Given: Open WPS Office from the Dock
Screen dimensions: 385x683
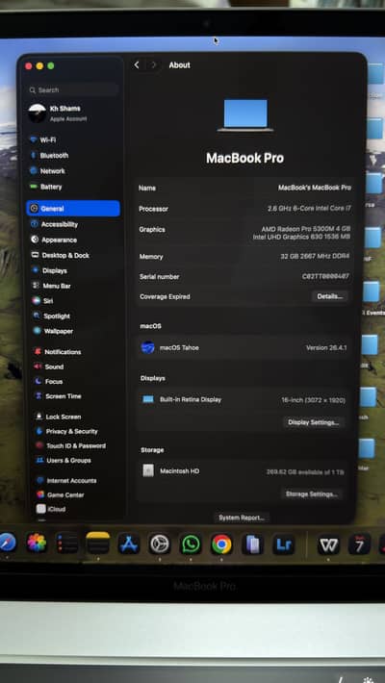Looking at the screenshot, I should (328, 544).
